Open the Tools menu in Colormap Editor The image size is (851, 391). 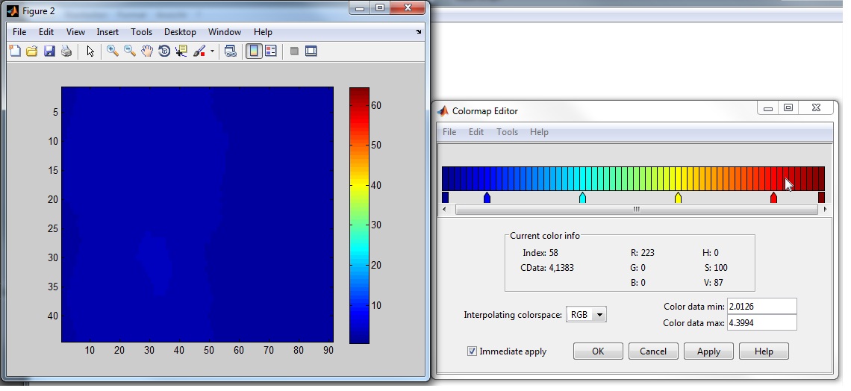pyautogui.click(x=507, y=132)
